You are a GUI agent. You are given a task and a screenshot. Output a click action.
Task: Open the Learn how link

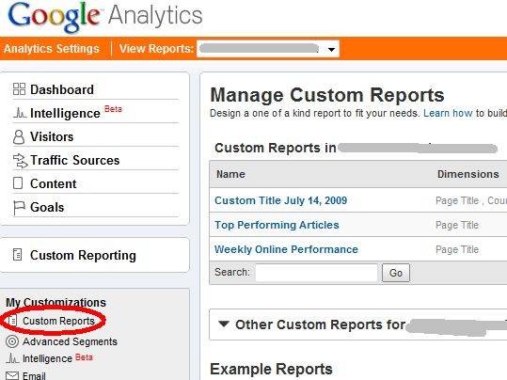[448, 113]
